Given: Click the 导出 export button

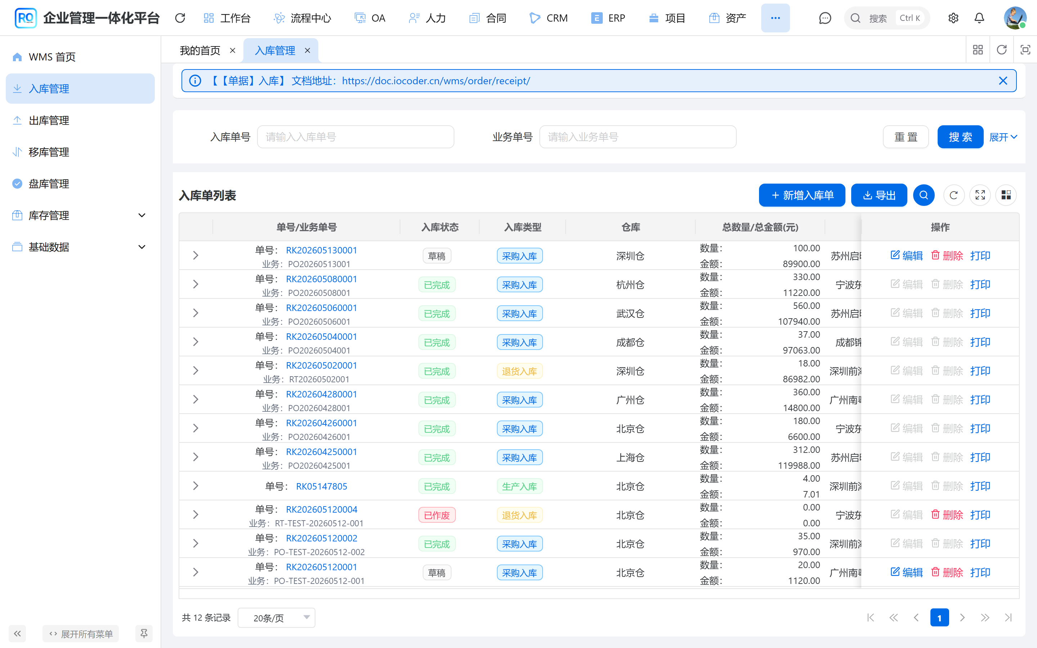Looking at the screenshot, I should pyautogui.click(x=879, y=195).
